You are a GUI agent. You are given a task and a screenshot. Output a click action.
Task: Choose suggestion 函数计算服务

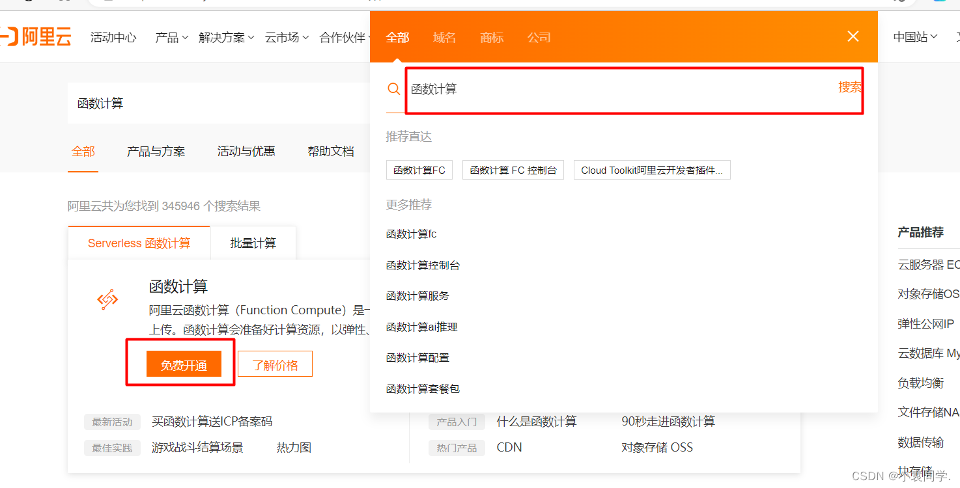tap(417, 296)
